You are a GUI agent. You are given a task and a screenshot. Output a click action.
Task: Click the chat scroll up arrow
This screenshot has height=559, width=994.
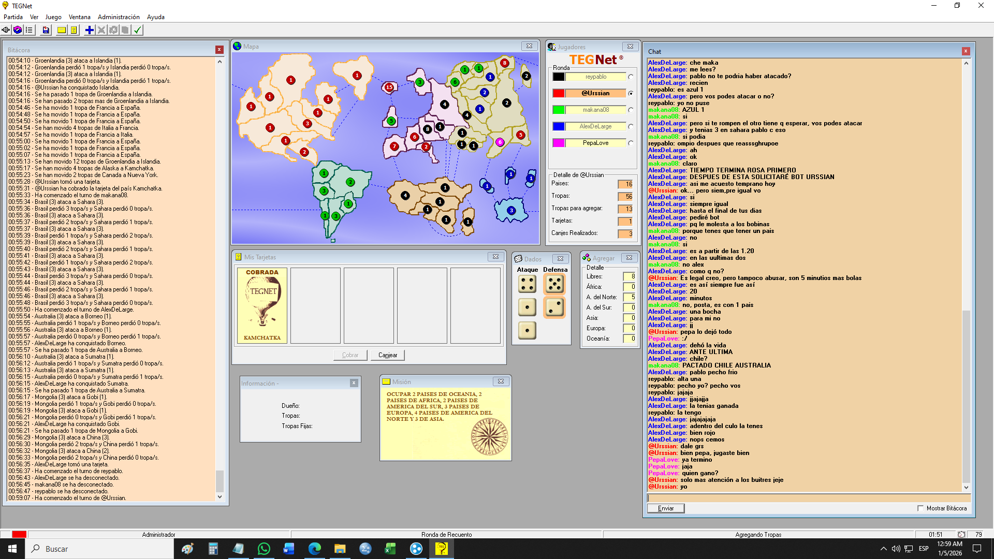966,63
